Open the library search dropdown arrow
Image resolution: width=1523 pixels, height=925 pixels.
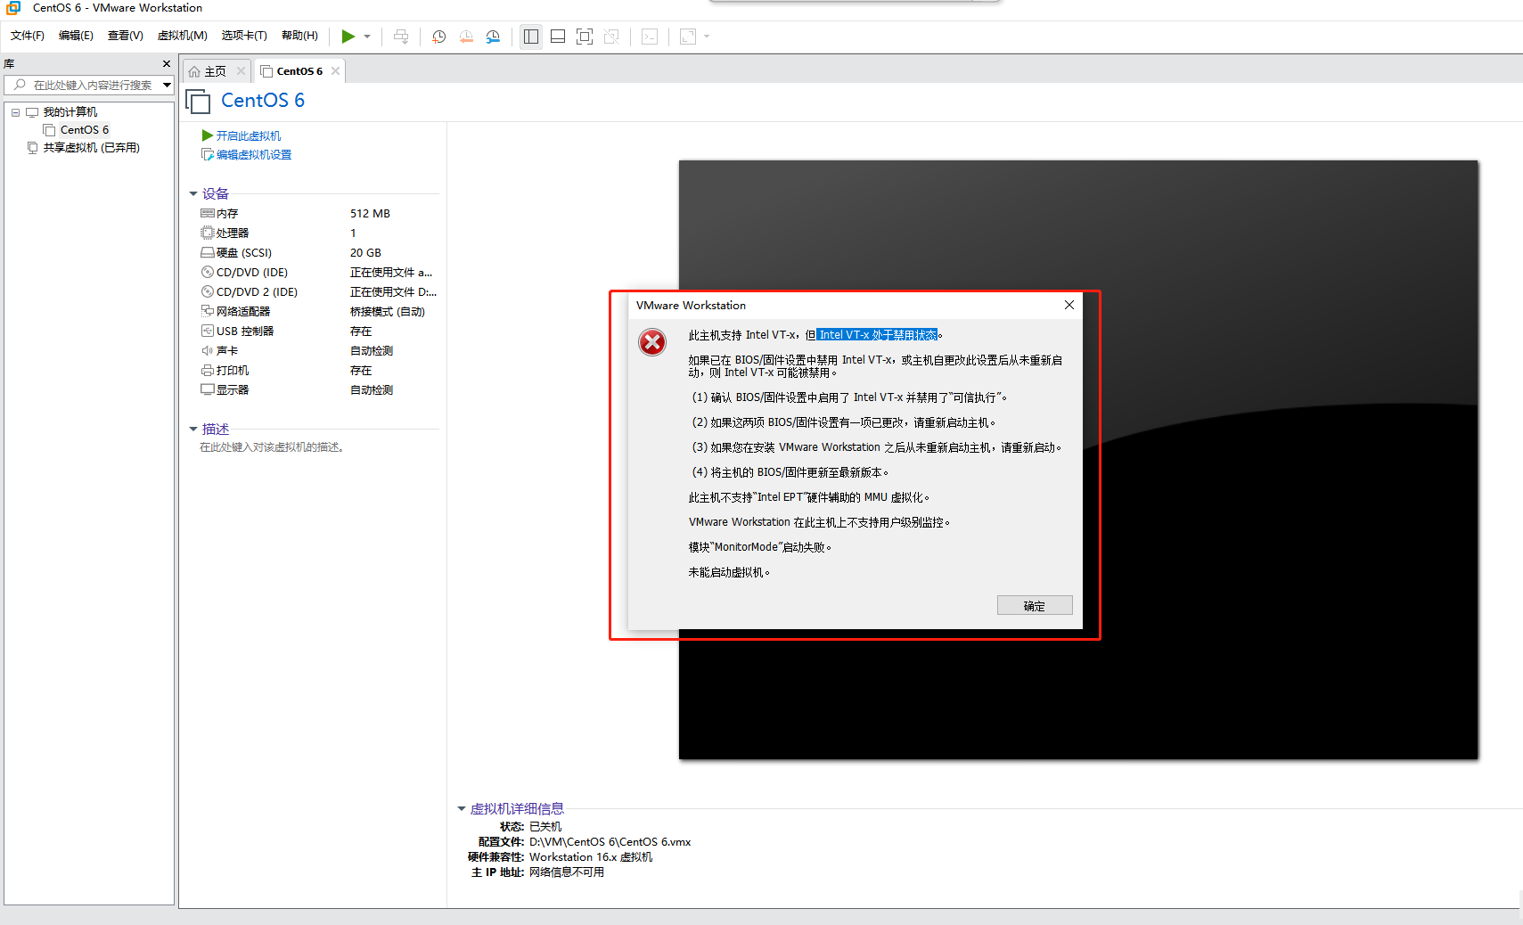coord(167,85)
